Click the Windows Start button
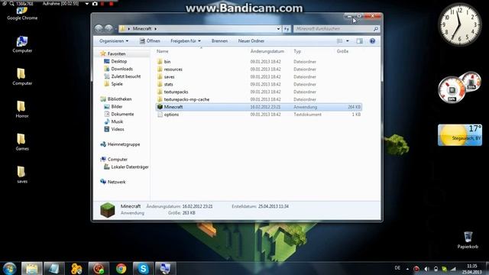The width and height of the screenshot is (489, 275). 10,268
